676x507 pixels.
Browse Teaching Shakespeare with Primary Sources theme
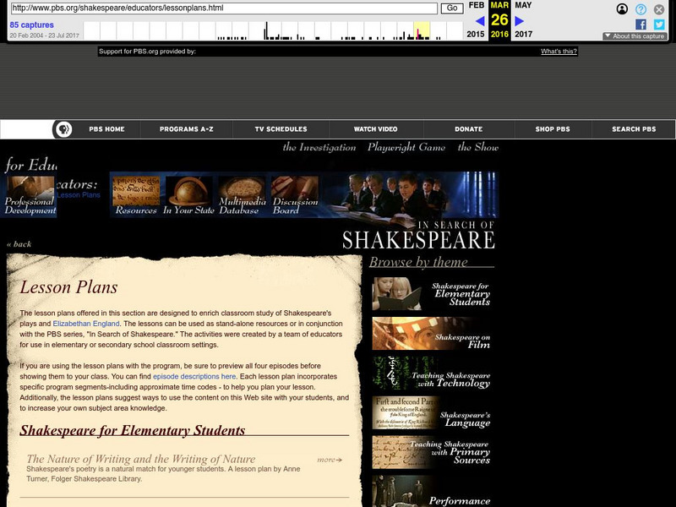(432, 452)
